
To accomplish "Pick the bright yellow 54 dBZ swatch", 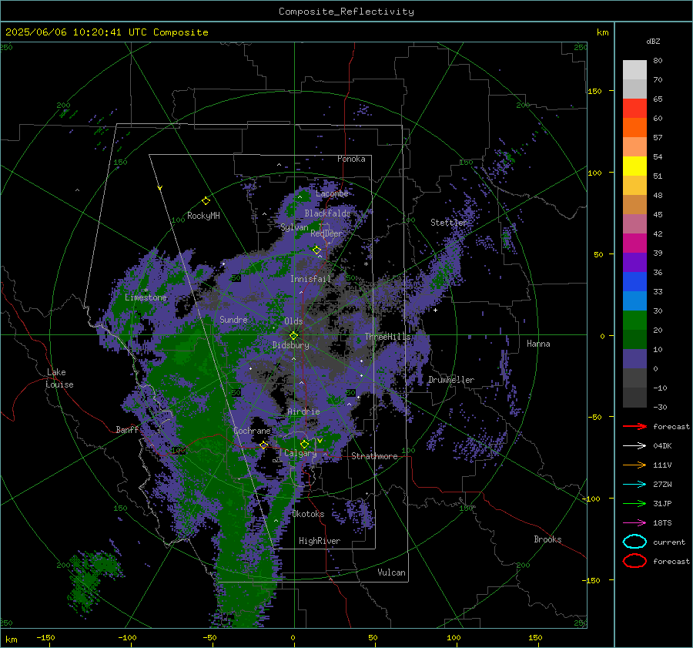I will [x=634, y=166].
